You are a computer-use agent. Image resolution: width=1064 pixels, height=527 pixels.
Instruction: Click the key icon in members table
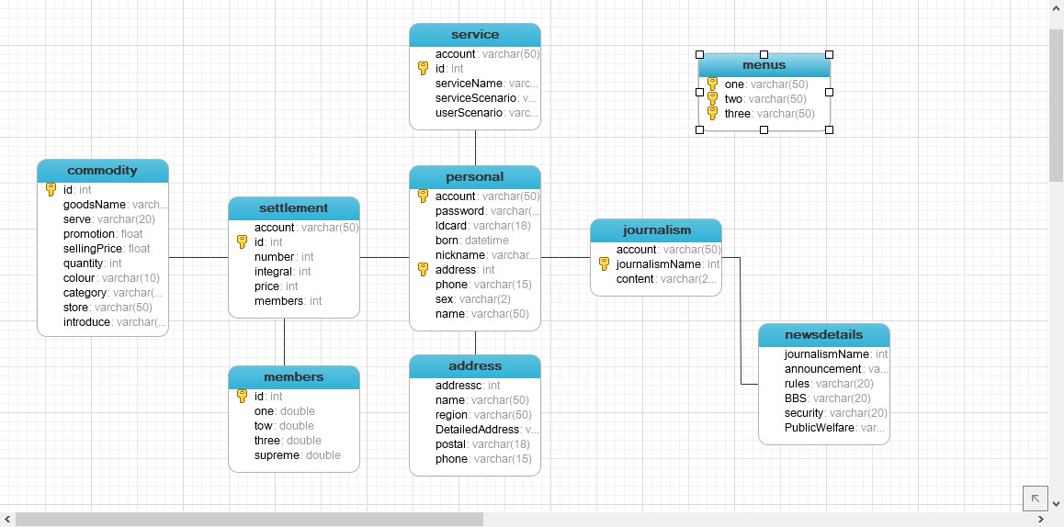coord(243,397)
